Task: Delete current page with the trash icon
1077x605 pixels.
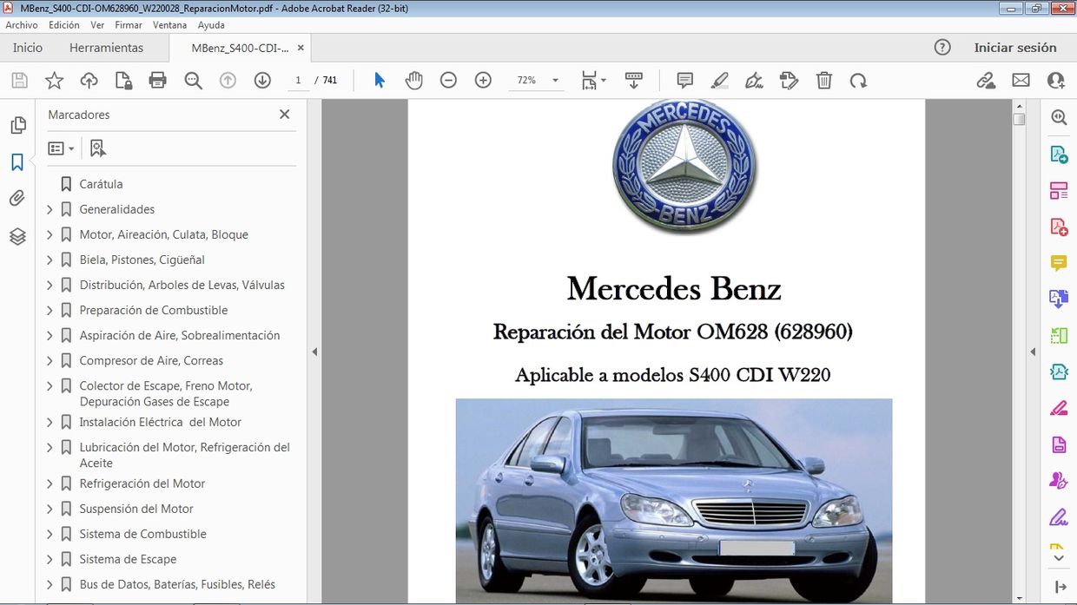Action: [x=823, y=80]
